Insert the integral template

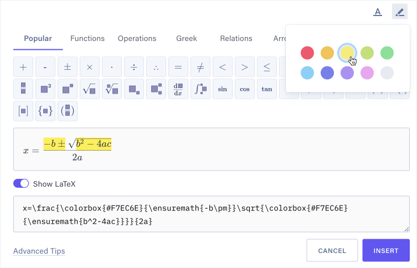200,89
